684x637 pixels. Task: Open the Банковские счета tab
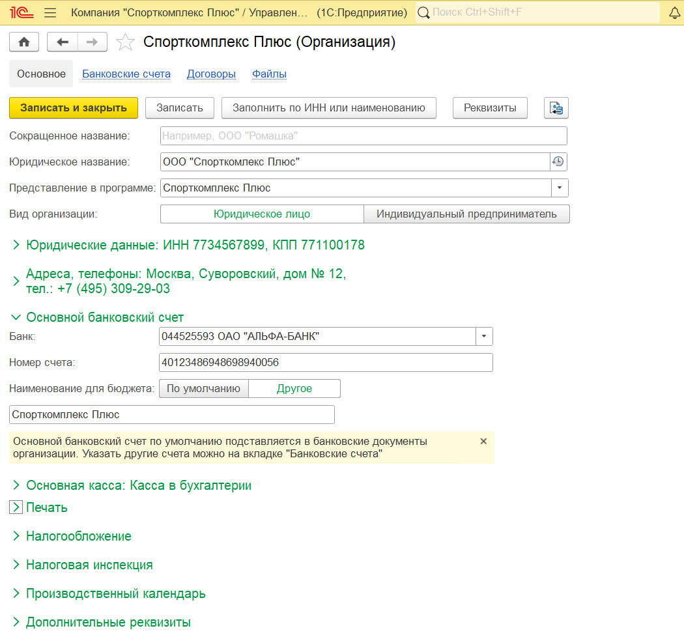click(126, 74)
